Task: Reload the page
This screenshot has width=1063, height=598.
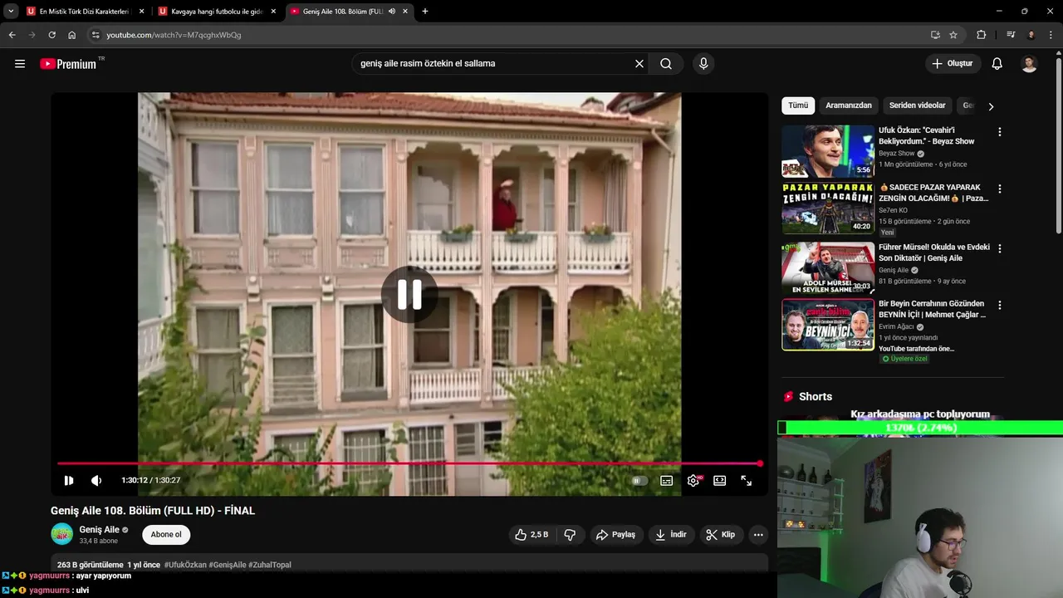Action: coord(51,35)
